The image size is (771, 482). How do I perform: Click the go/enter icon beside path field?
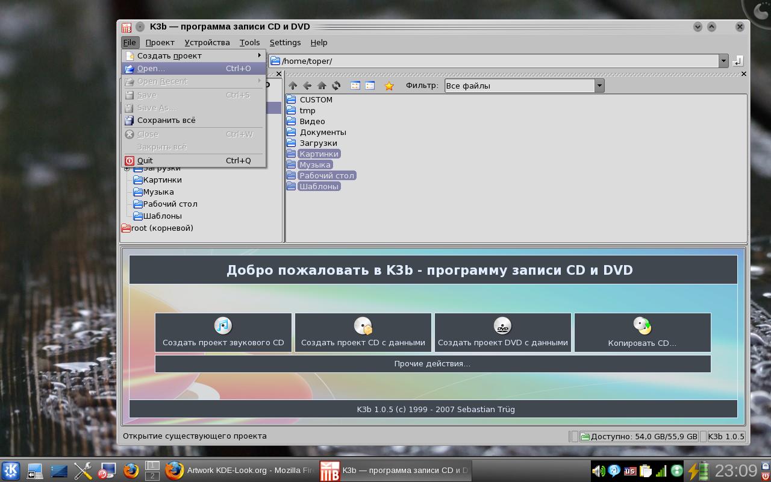point(738,61)
